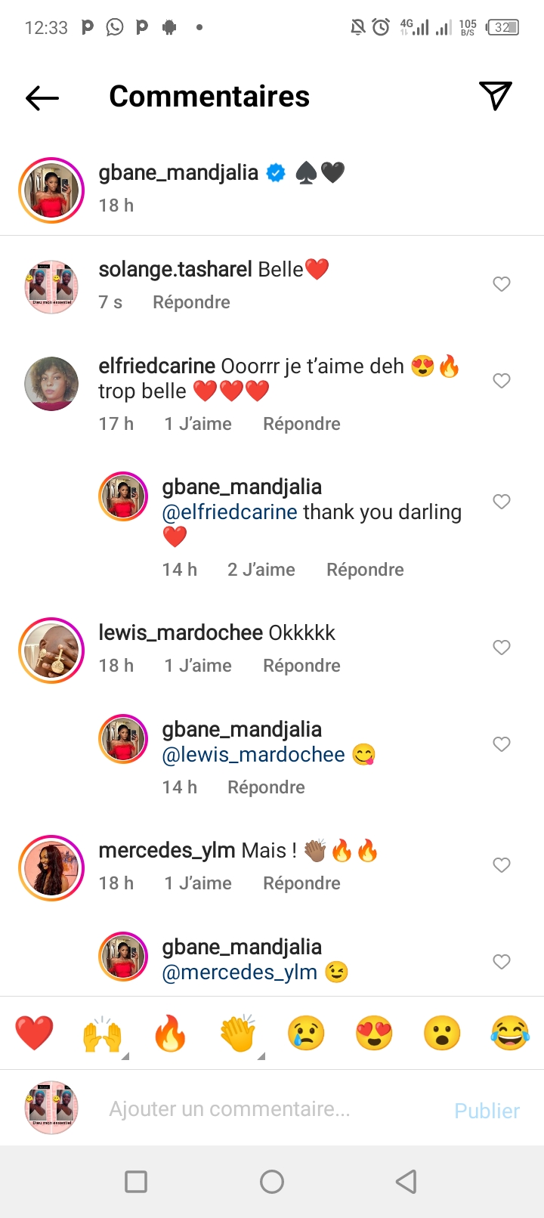Insert the fire emoji reaction
Screen dimensions: 544x1218
[x=170, y=1033]
